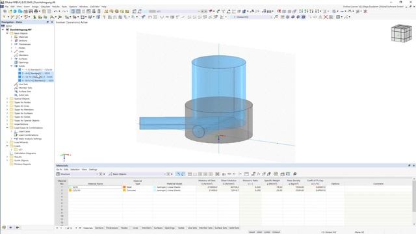
Task: Collapse the Load Cases & Combinations folder
Action: (x=7, y=128)
